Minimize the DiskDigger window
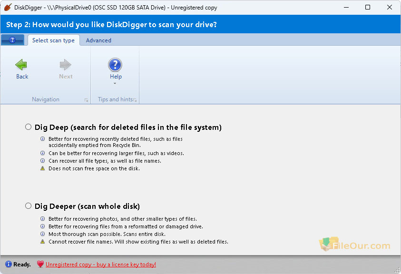The width and height of the screenshot is (401, 274). pos(346,7)
